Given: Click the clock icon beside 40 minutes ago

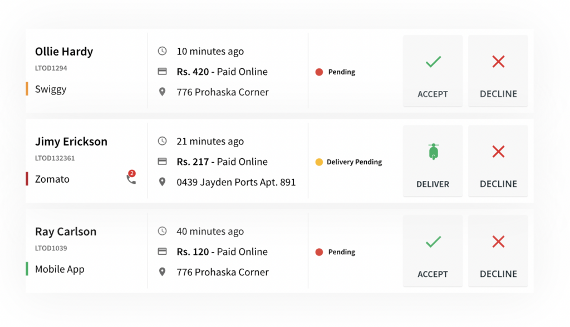Looking at the screenshot, I should pyautogui.click(x=162, y=231).
